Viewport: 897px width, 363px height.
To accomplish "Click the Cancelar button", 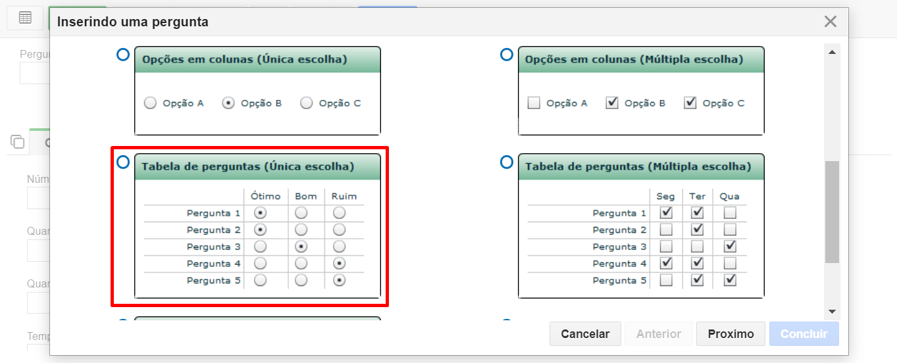I will 585,334.
